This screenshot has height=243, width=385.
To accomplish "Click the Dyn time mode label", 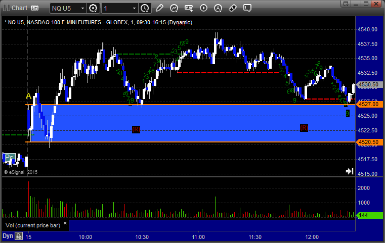I will tap(8, 236).
